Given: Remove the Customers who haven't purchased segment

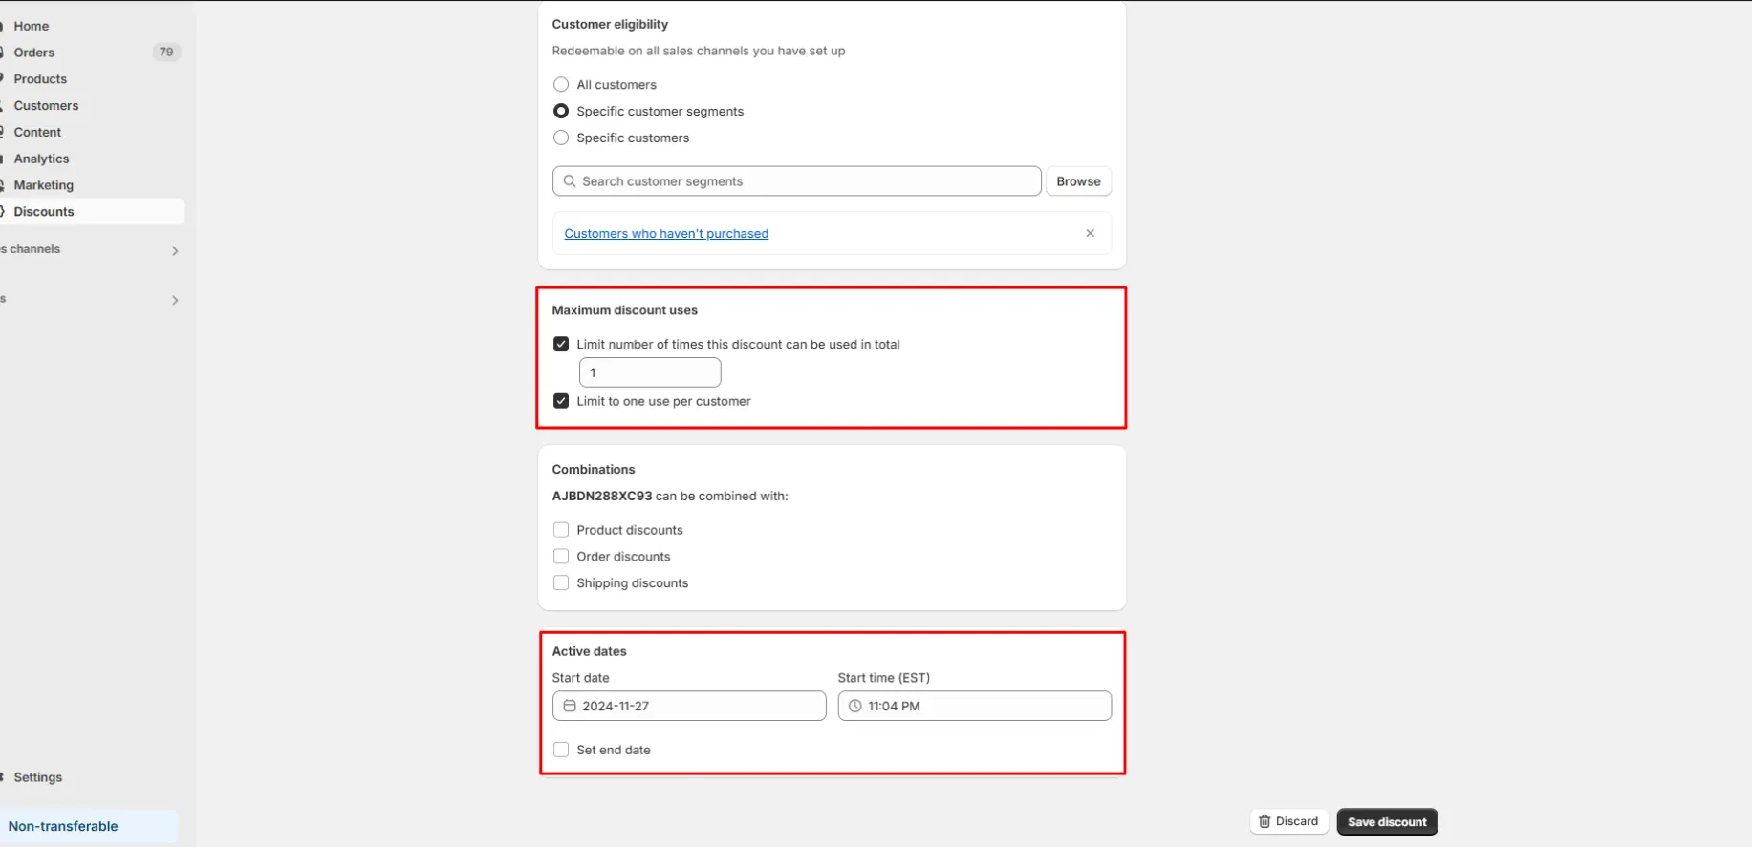Looking at the screenshot, I should click(1090, 233).
